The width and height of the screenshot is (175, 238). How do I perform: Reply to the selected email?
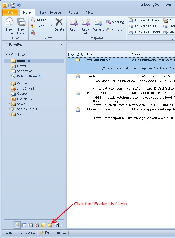coord(74,25)
